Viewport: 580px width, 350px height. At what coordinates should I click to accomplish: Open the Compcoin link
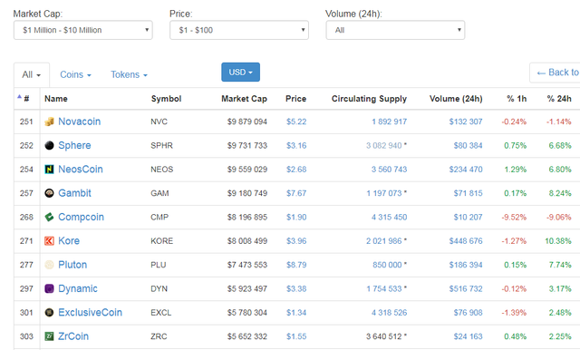tap(81, 218)
